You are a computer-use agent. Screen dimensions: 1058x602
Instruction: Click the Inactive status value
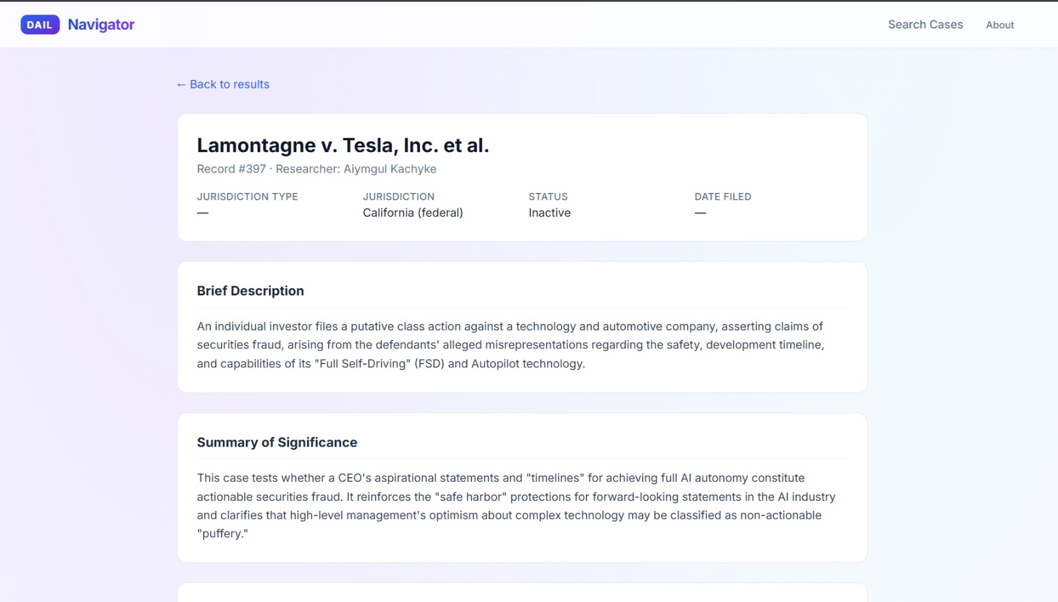click(549, 213)
